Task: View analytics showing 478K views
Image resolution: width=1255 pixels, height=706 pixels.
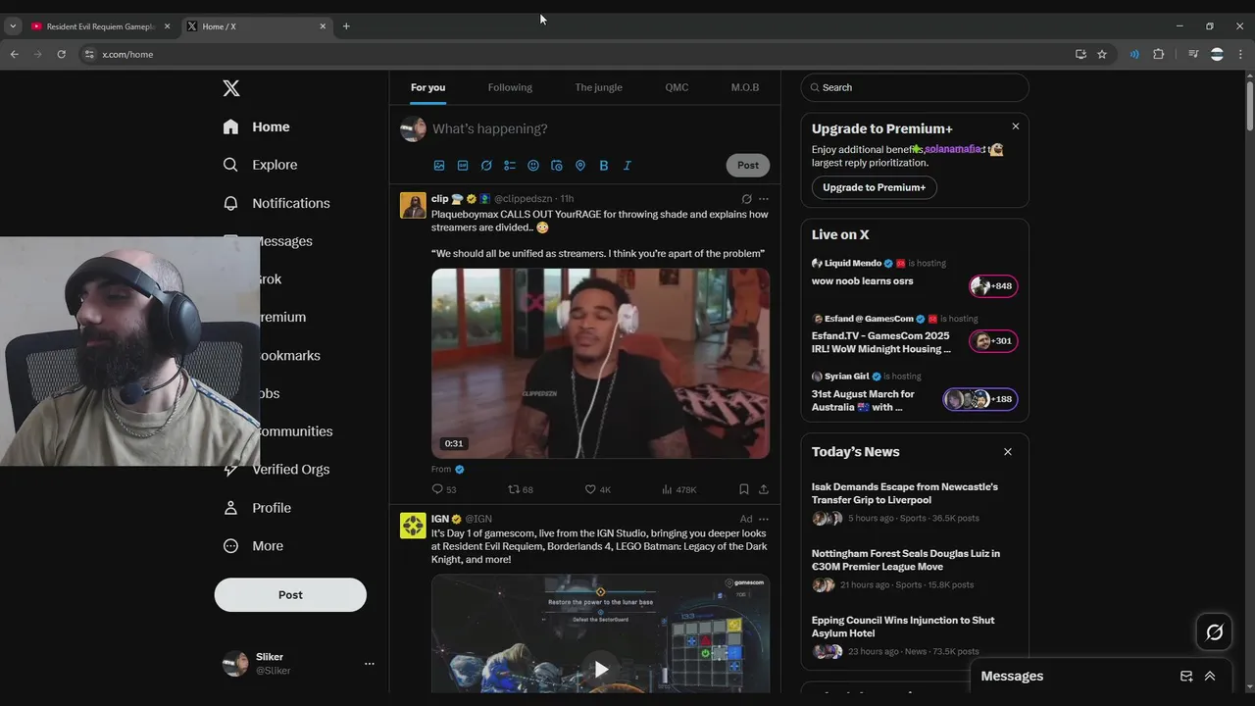Action: pyautogui.click(x=678, y=489)
